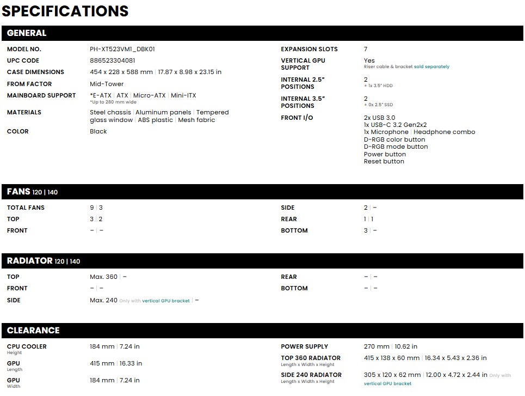The width and height of the screenshot is (525, 396).
Task: Click the MAINBOARD SUPPORT label
Action: pyautogui.click(x=41, y=95)
